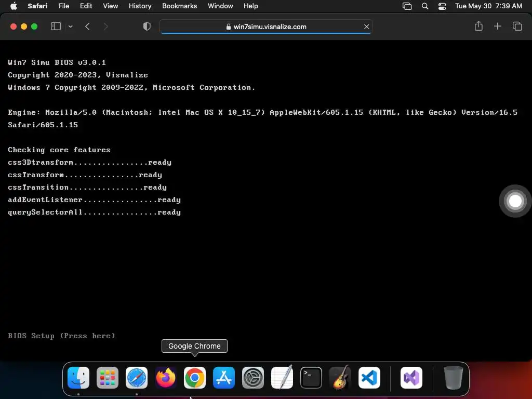532x399 pixels.
Task: Click the Windows 7 Microsoft Corporation copyright line
Action: click(x=131, y=87)
